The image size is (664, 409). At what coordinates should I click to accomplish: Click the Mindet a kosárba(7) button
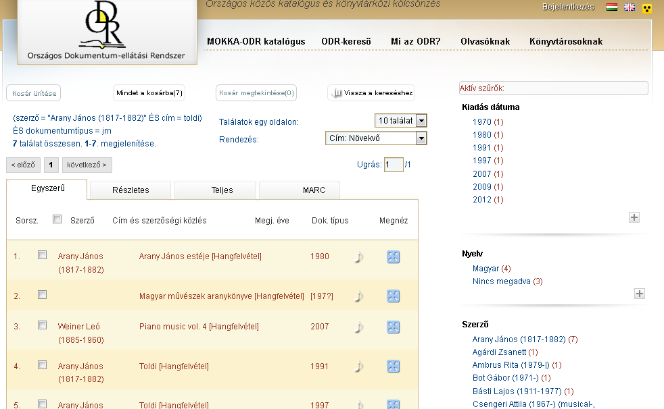coord(149,93)
